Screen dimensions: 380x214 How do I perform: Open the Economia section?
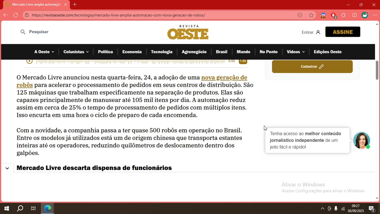tap(132, 52)
